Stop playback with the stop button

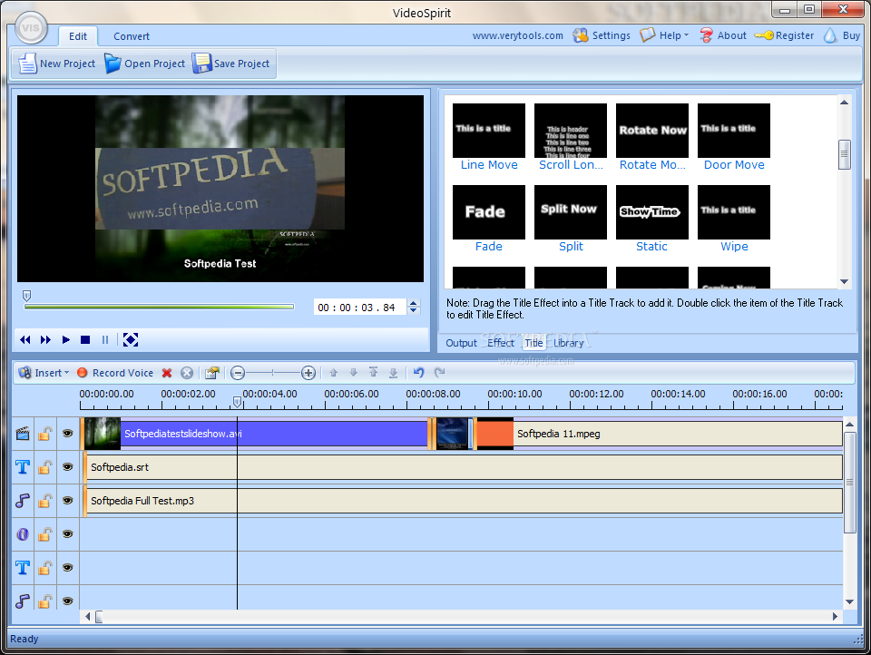click(x=85, y=339)
